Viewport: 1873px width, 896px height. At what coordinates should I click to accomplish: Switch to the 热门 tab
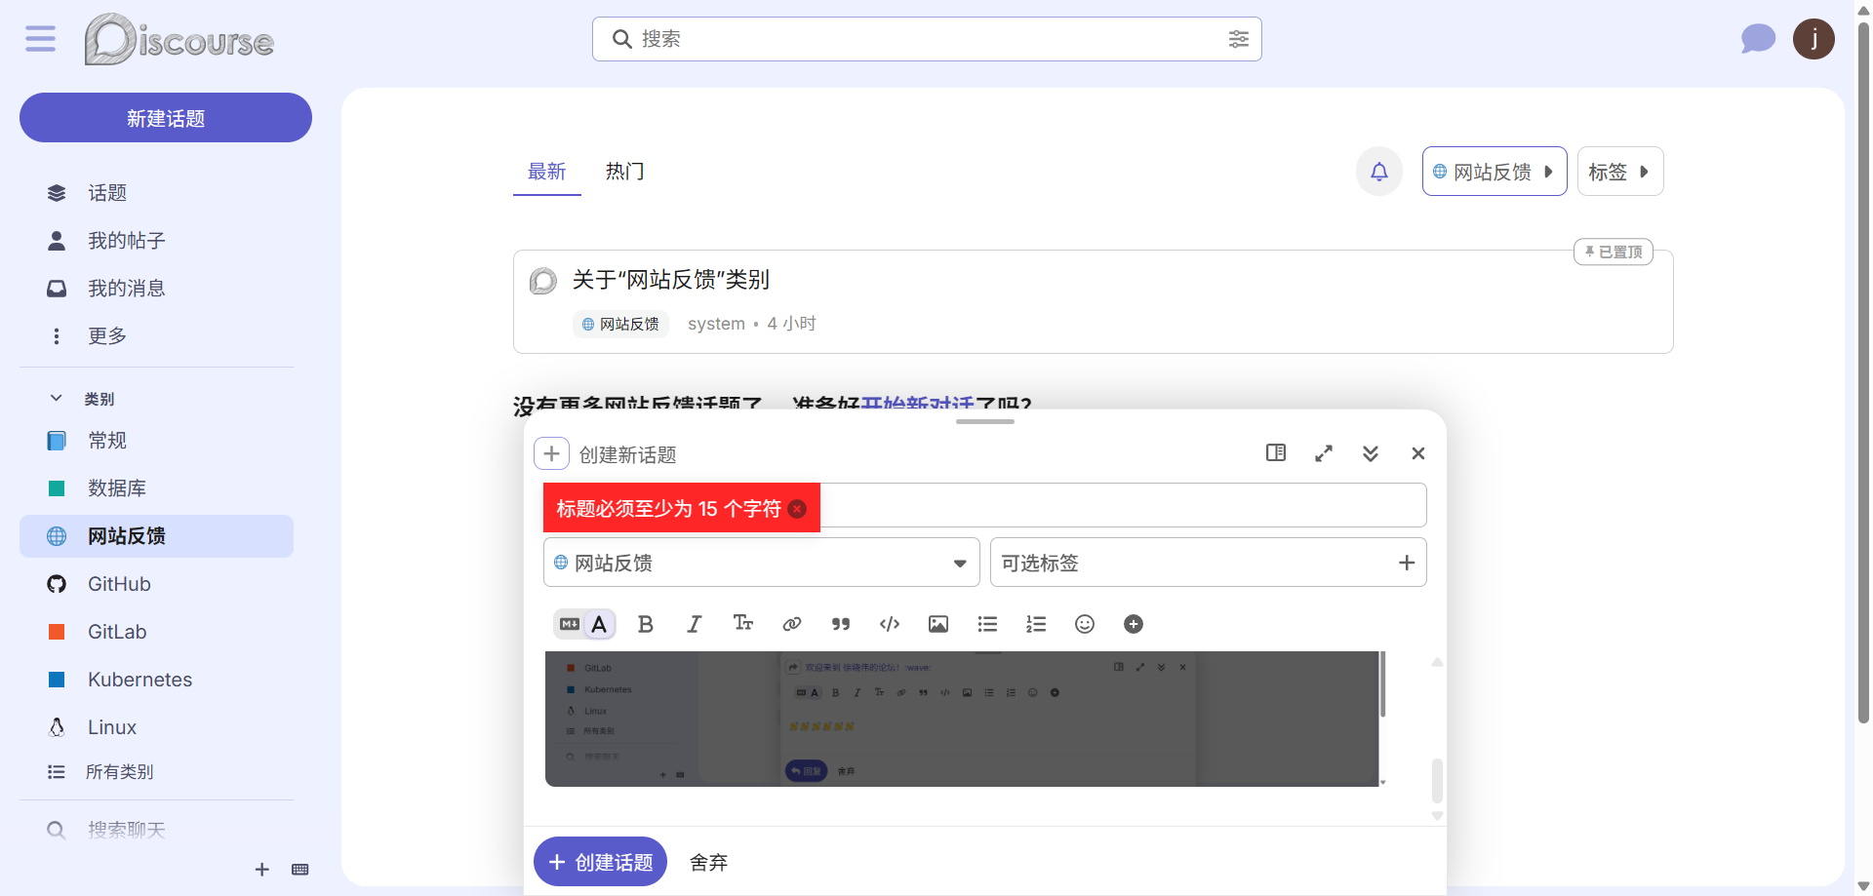pyautogui.click(x=624, y=172)
